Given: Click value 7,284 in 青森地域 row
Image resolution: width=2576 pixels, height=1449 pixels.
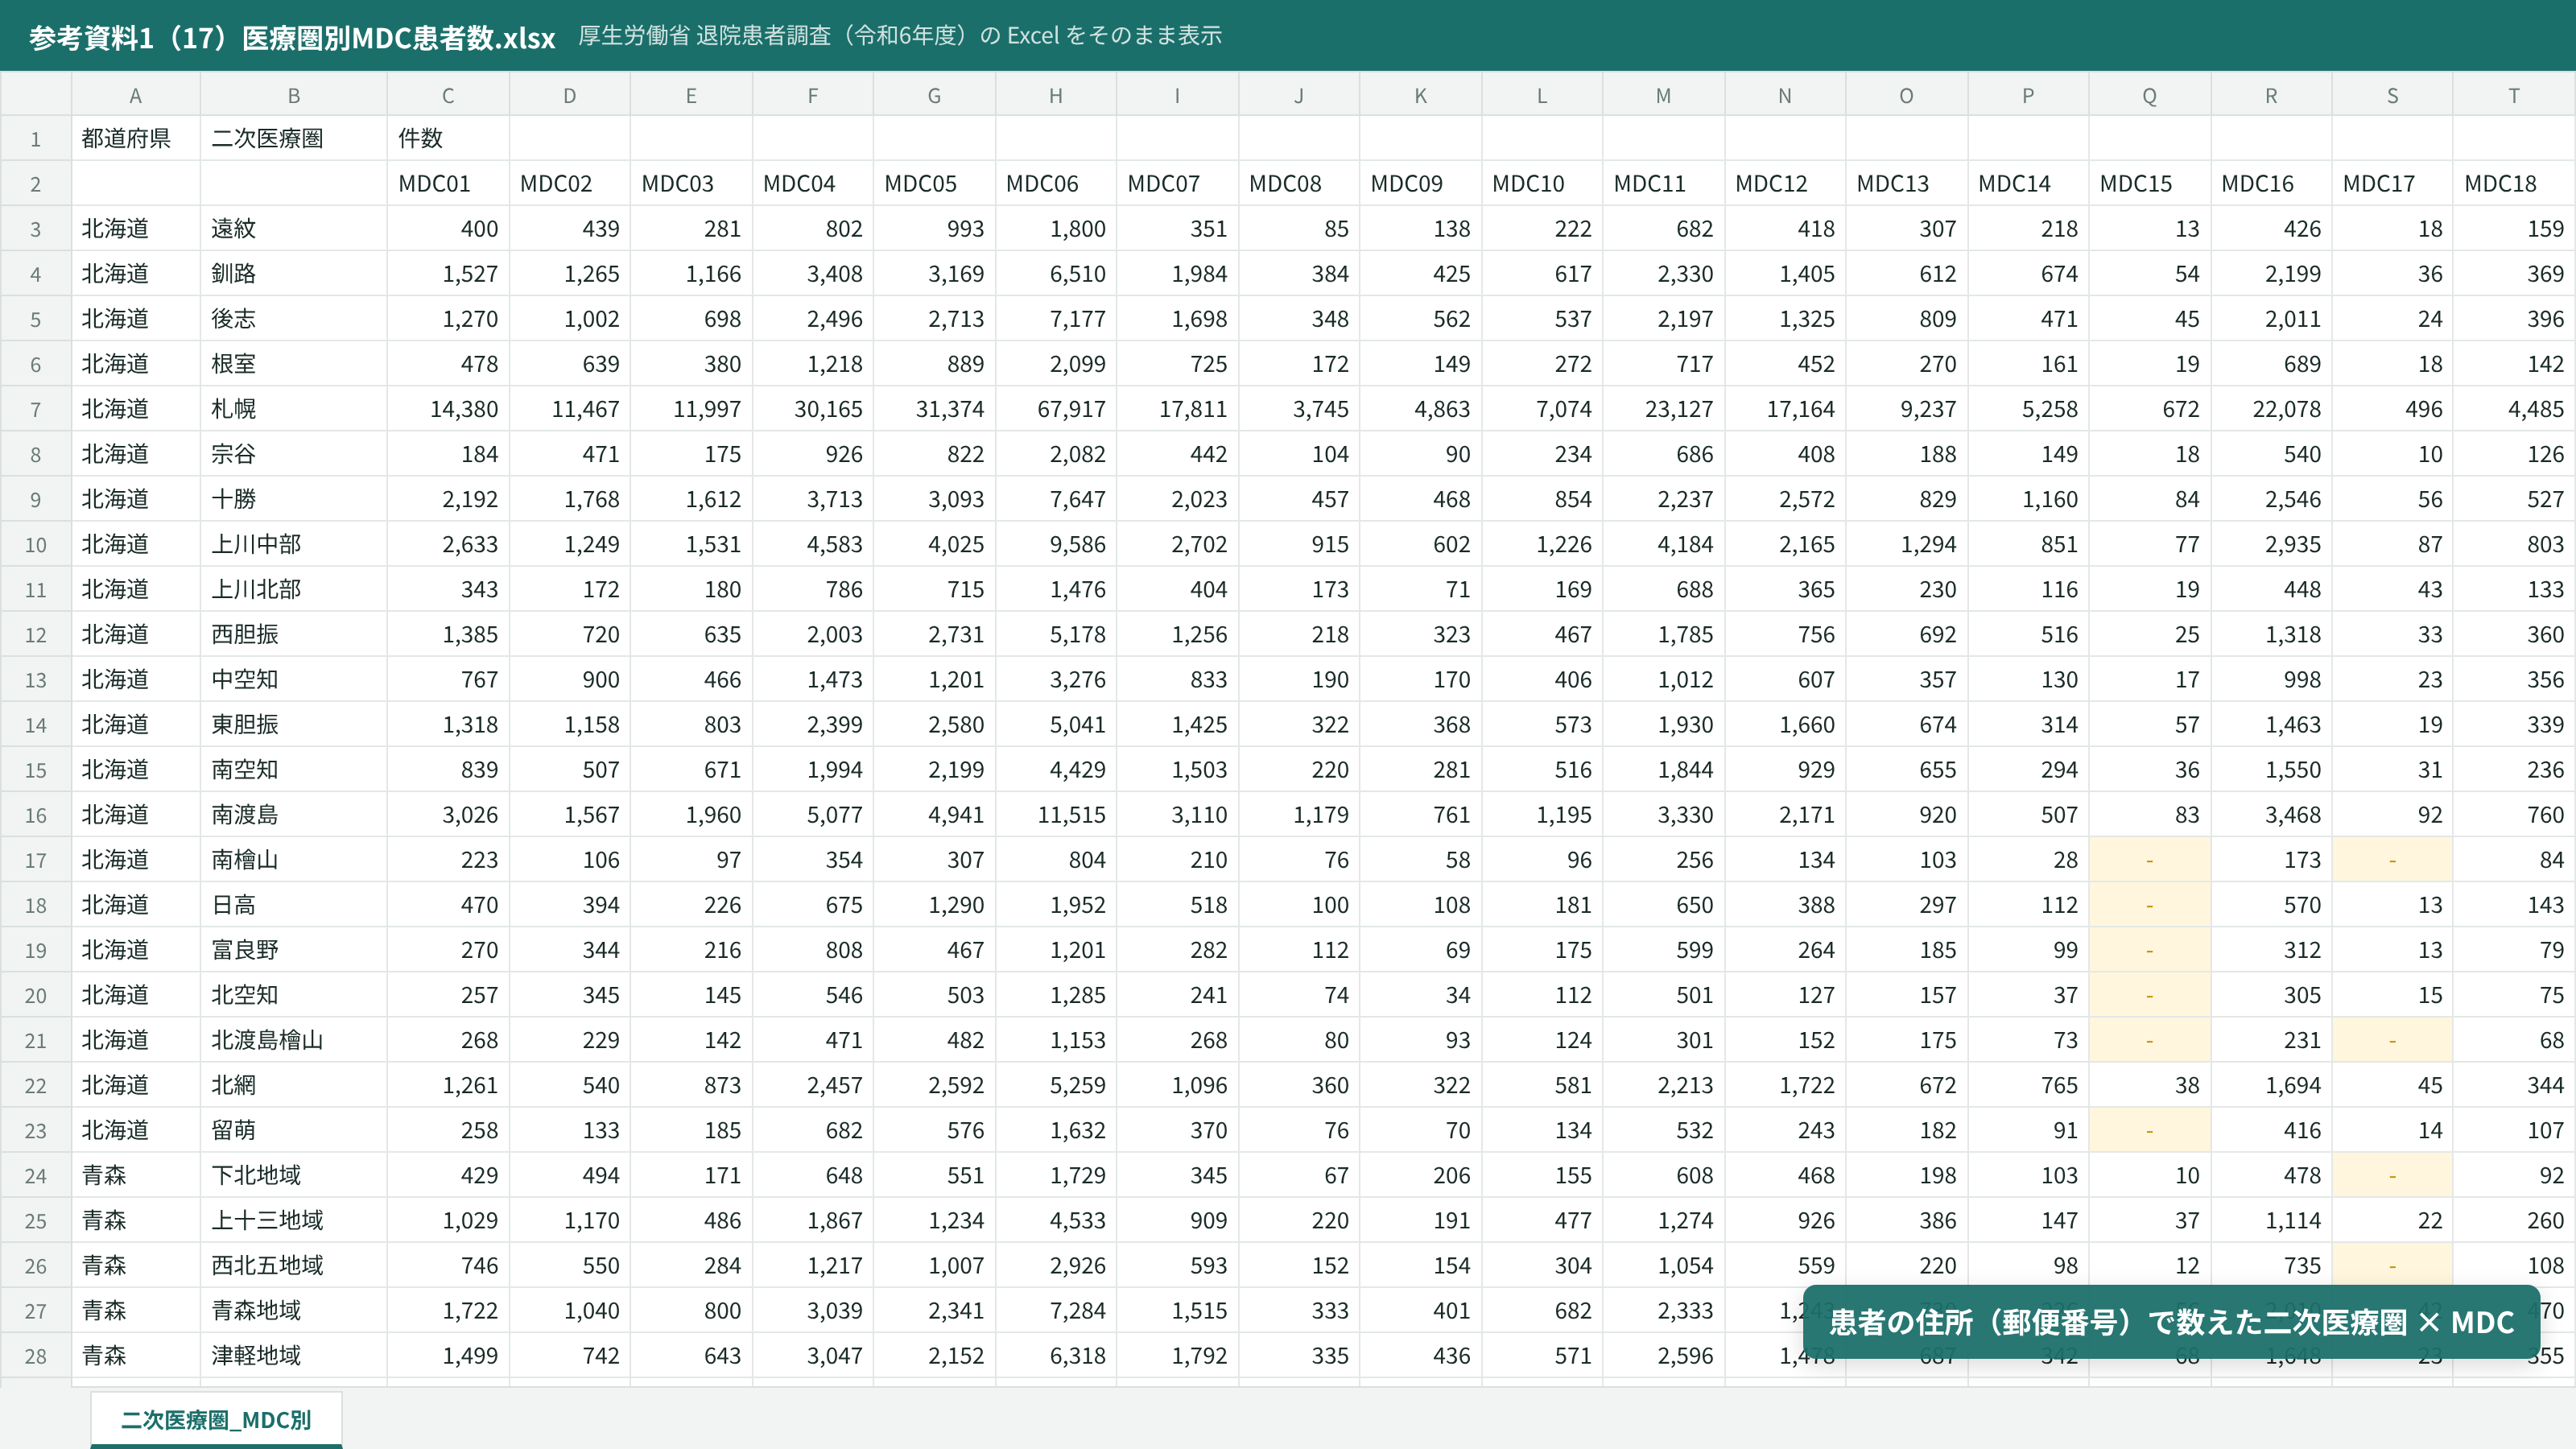Looking at the screenshot, I should [x=1056, y=1311].
